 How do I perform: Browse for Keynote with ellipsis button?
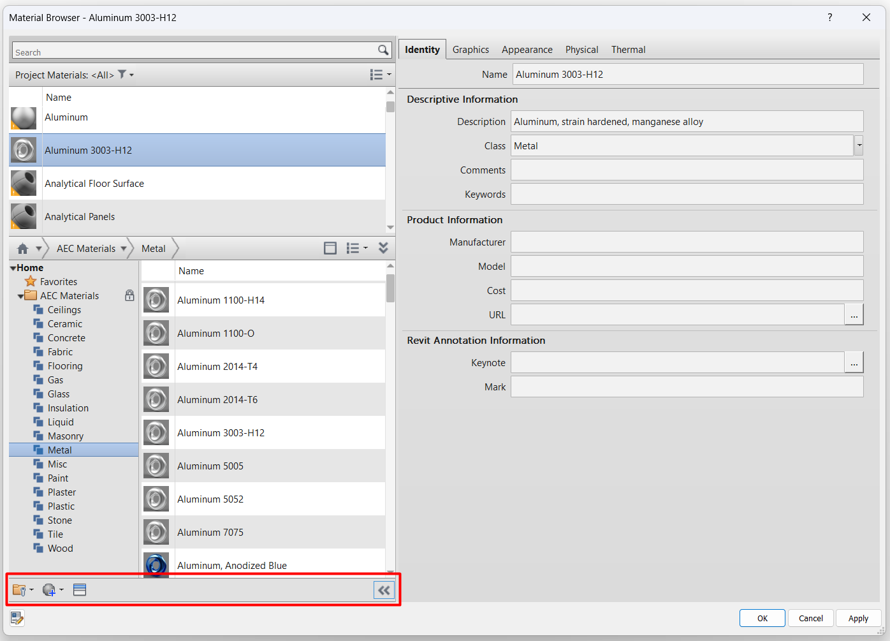pos(854,362)
